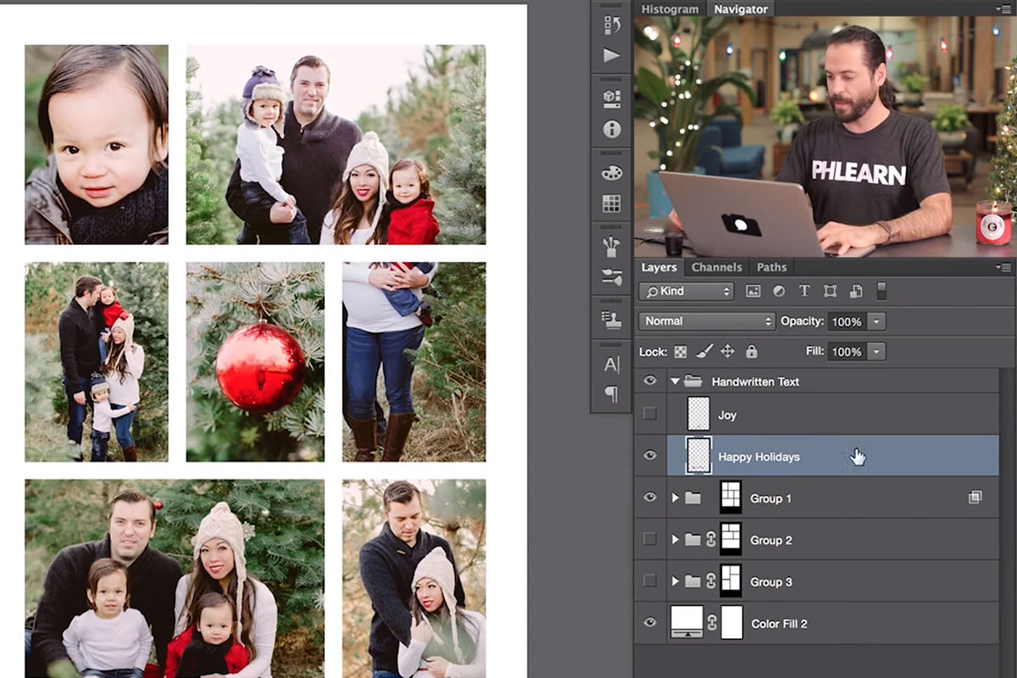Open the Info panel icon
Screen dimensions: 1017x678
(x=610, y=130)
